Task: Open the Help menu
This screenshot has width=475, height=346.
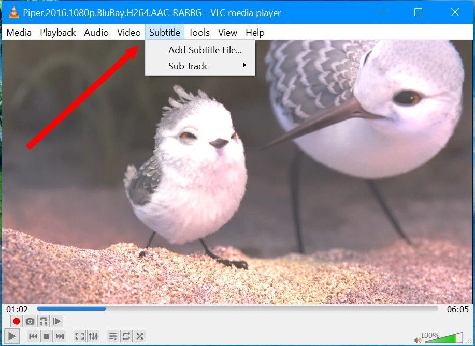Action: (255, 33)
